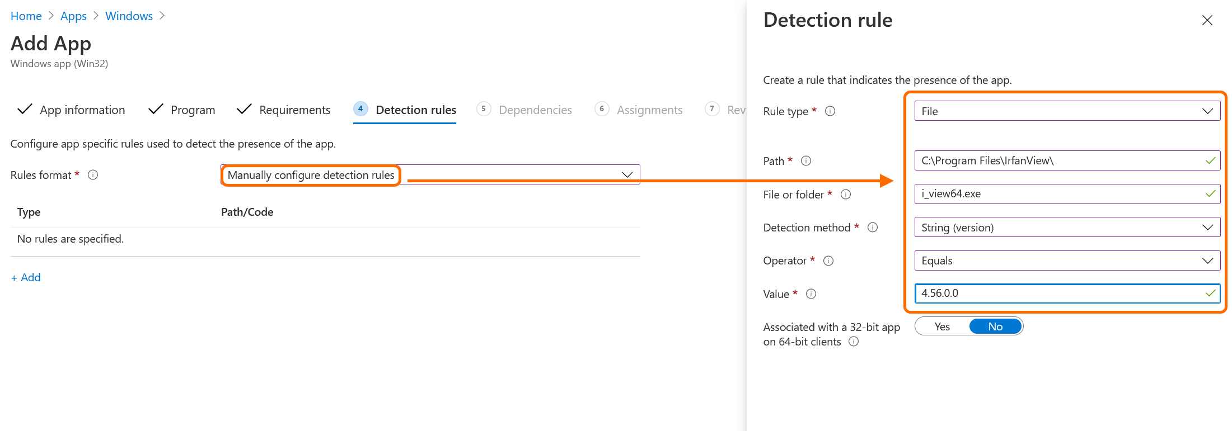Click info icon beside Operator label
This screenshot has width=1232, height=431.
click(x=828, y=261)
